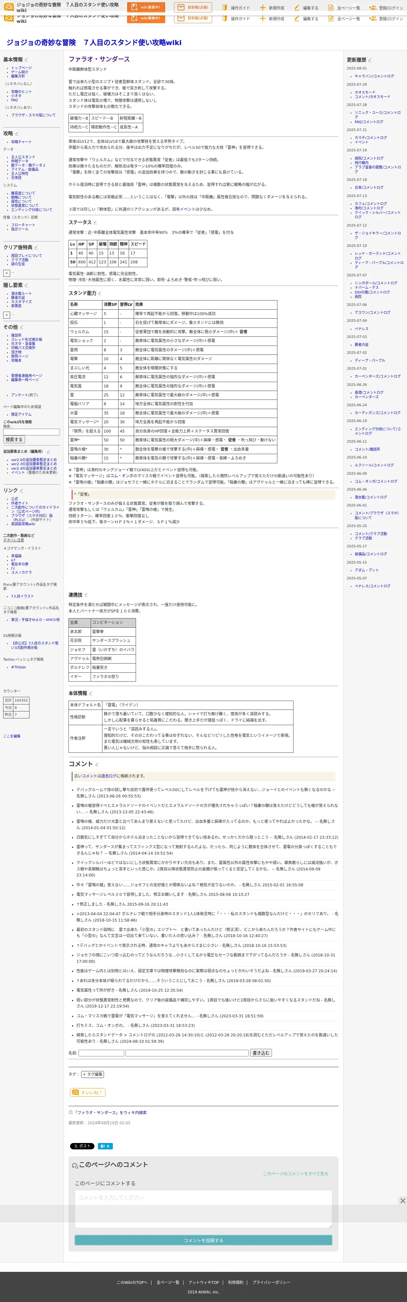Open #7thjojo Twitter hashtag link
This screenshot has height=1302, width=407.
pos(19,667)
